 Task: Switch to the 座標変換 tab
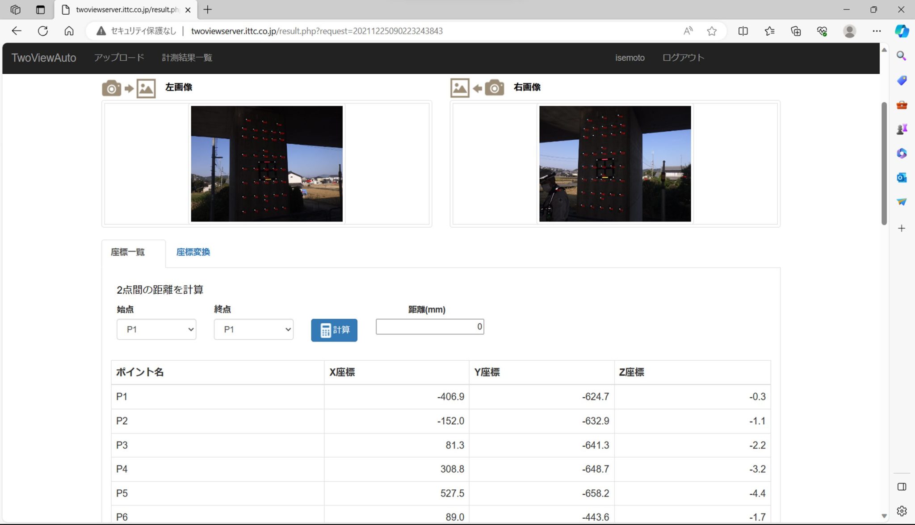click(x=193, y=252)
